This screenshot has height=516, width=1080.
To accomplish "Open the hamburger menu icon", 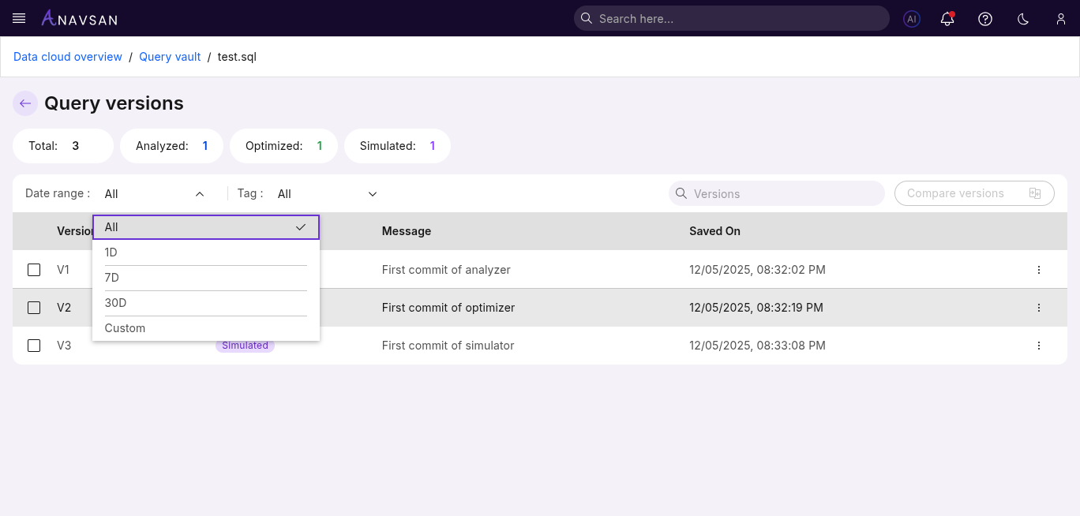I will point(18,18).
